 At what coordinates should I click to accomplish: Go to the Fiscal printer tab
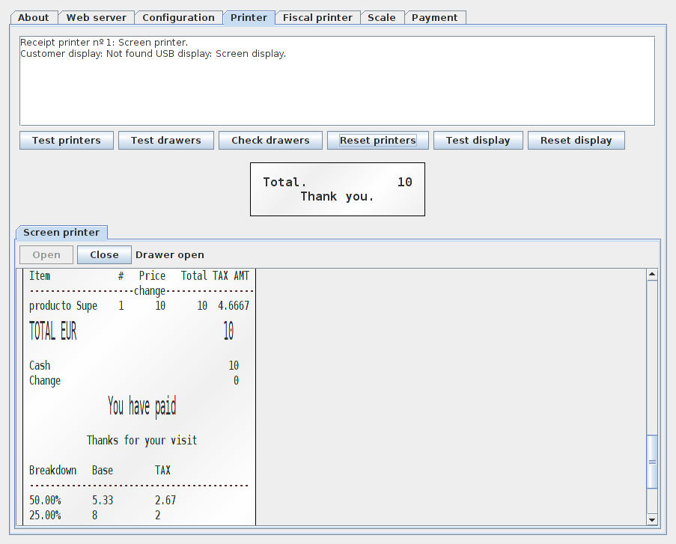click(x=317, y=18)
